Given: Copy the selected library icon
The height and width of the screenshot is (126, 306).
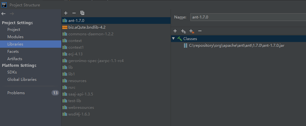Looking at the screenshot, I should (82, 13).
